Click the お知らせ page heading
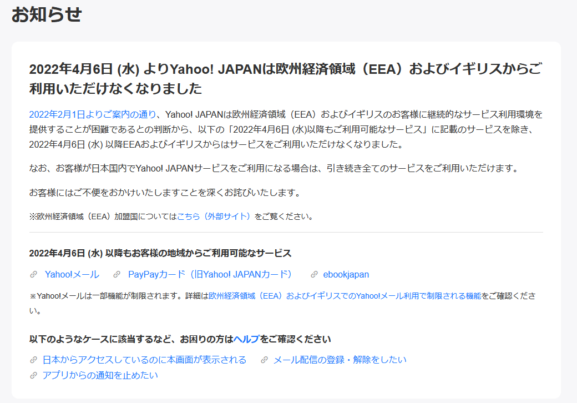This screenshot has height=403, width=577. (x=47, y=15)
